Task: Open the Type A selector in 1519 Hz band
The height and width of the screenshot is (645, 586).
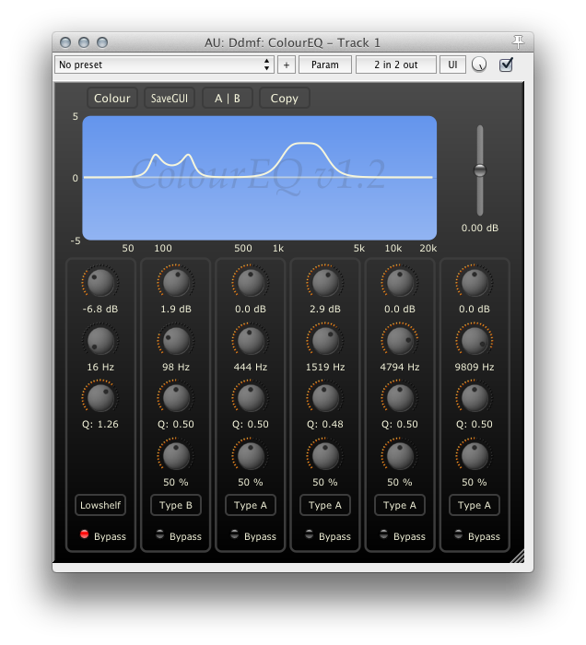Action: [x=325, y=505]
